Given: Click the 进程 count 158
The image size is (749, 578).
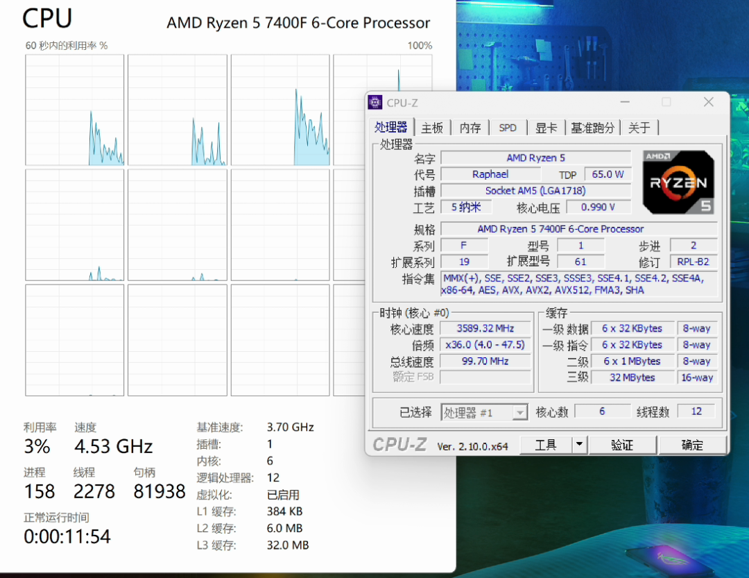Looking at the screenshot, I should [40, 491].
